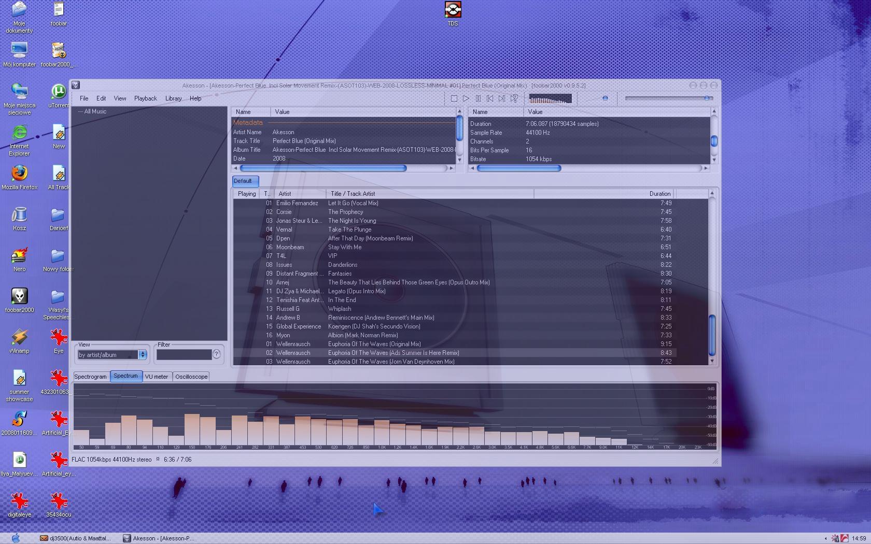The image size is (871, 544).
Task: Switch to the Oscilloscope tab
Action: [191, 377]
